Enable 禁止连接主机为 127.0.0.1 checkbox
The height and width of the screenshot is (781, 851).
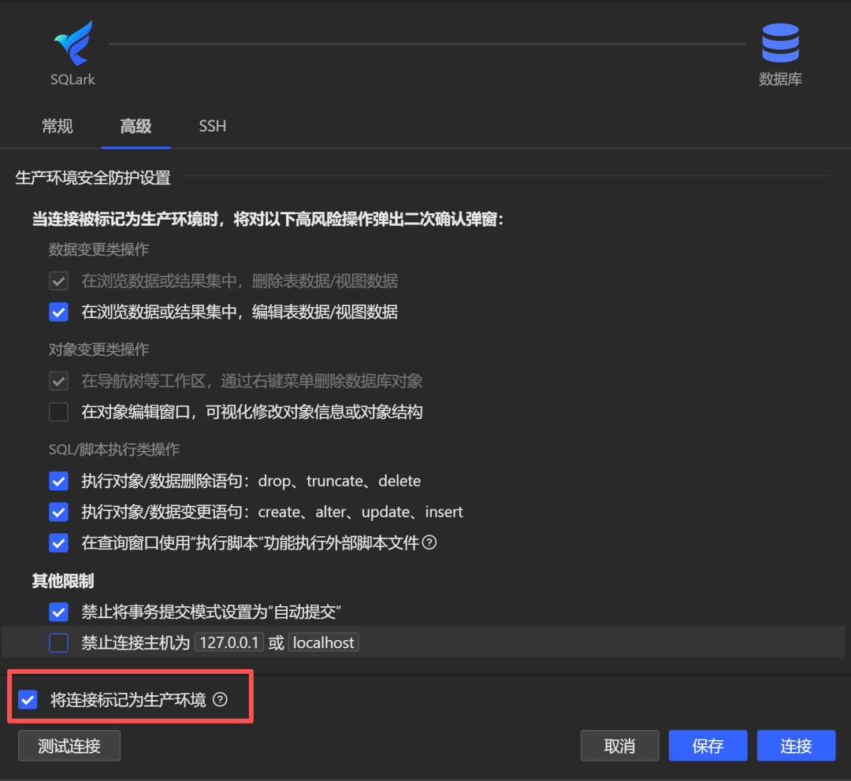tap(58, 643)
